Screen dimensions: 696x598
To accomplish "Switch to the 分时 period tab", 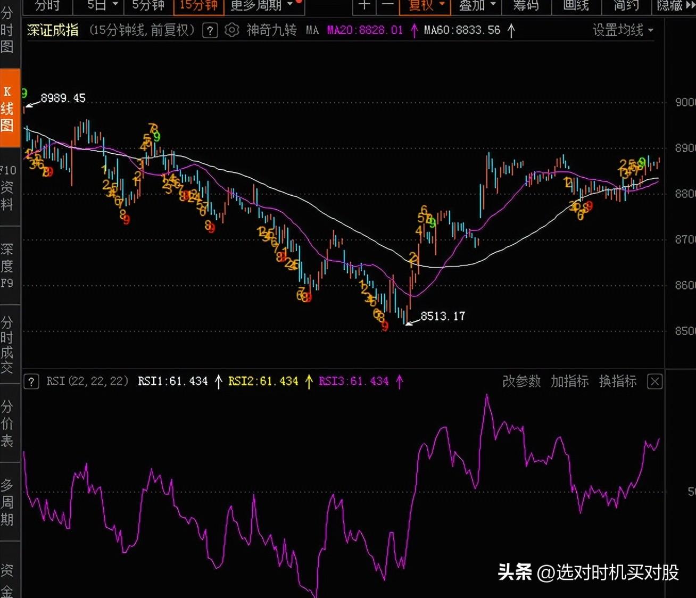I will click(47, 6).
